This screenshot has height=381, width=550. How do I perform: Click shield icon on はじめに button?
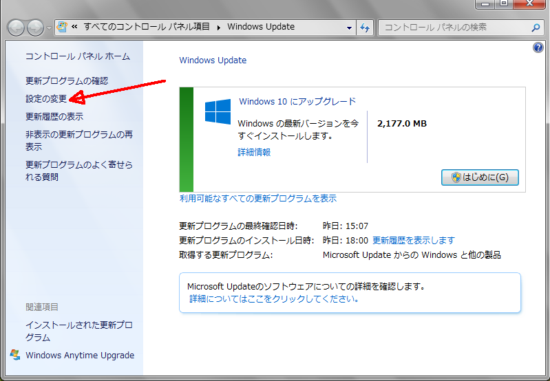pyautogui.click(x=456, y=177)
